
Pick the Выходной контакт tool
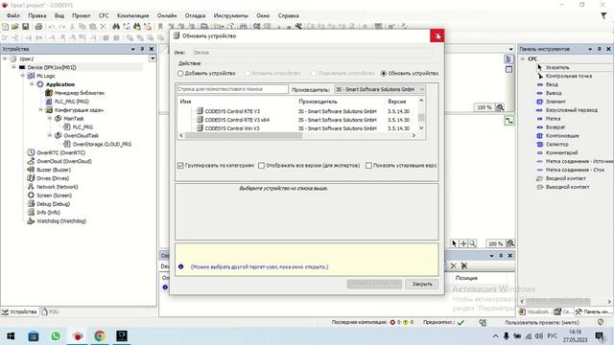click(x=567, y=187)
